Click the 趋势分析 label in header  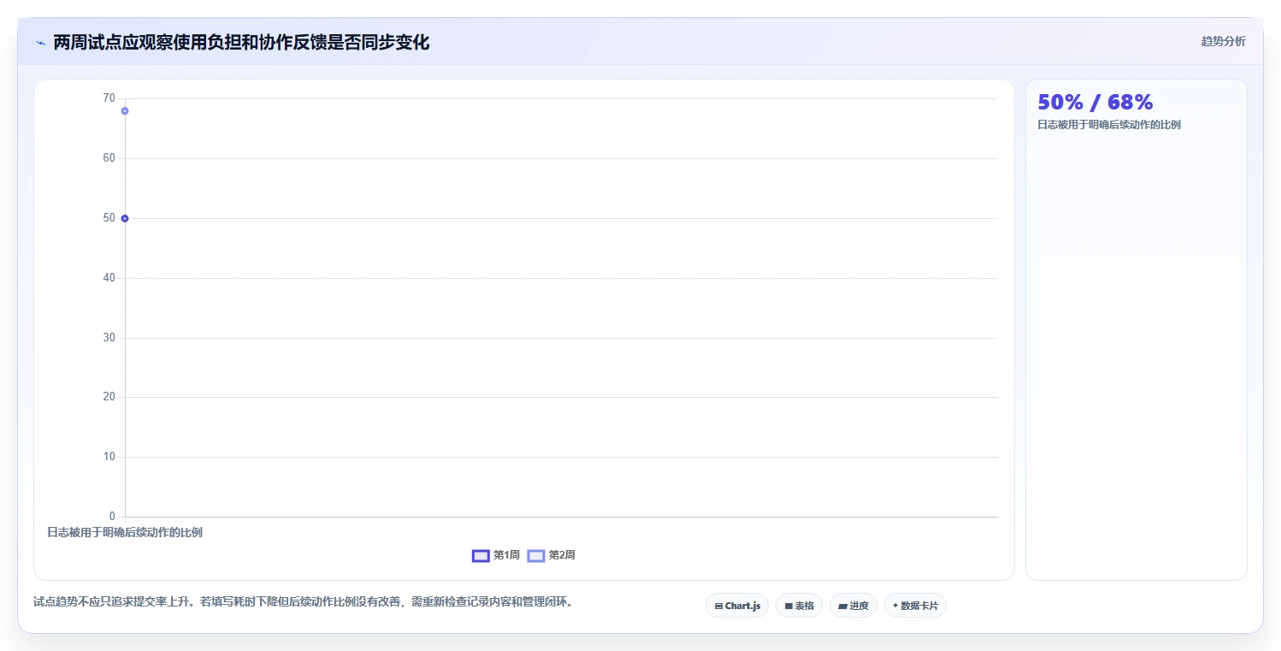[x=1223, y=41]
